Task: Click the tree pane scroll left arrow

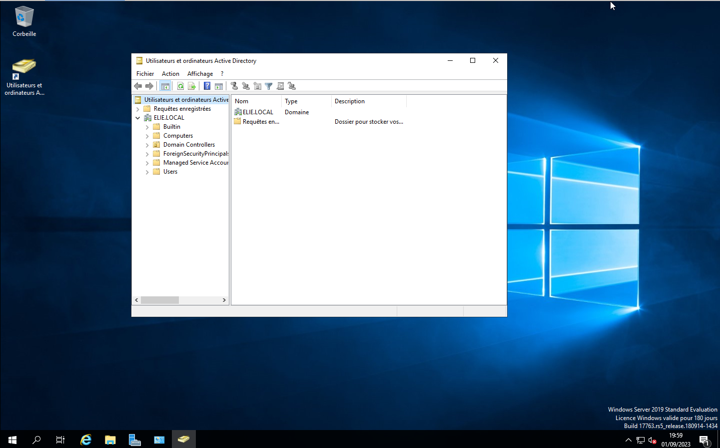Action: pos(136,300)
